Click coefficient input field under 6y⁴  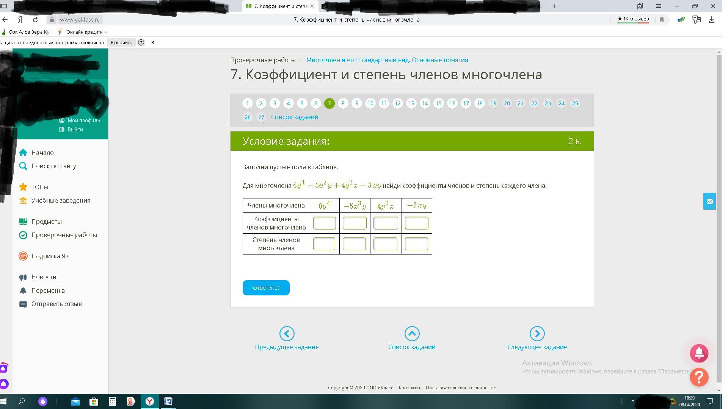click(324, 223)
